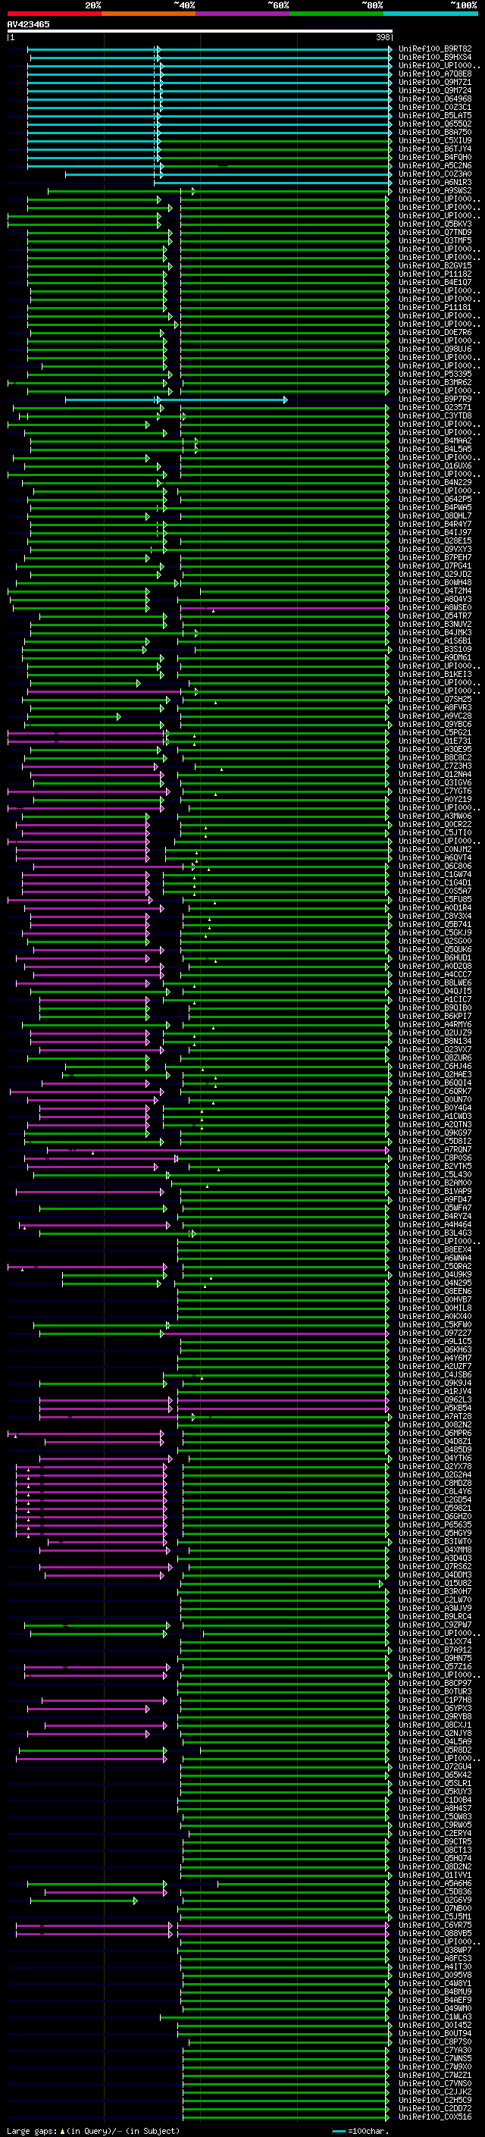Image resolution: width=485 pixels, height=2137 pixels.
Task: Click the label UniRef100_C5D836
Action: click(435, 1892)
